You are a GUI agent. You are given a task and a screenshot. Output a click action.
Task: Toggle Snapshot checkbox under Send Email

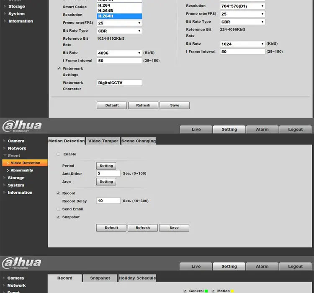[x=58, y=217]
